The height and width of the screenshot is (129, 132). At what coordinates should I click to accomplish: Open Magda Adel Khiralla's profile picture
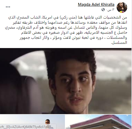coord(122,7)
